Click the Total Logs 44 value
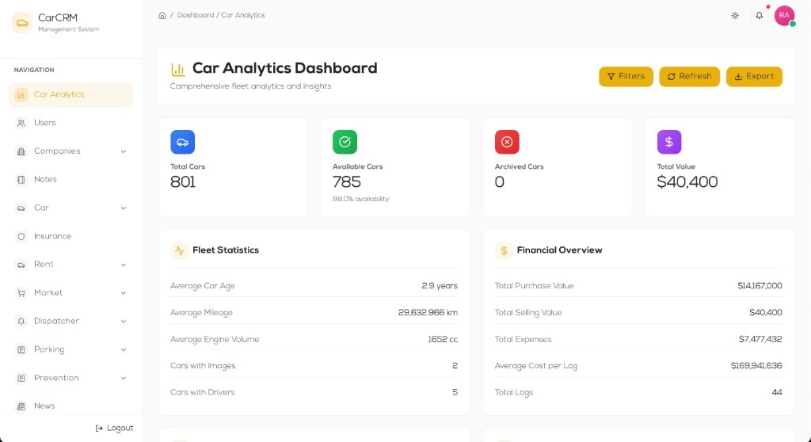The image size is (811, 442). coord(777,393)
